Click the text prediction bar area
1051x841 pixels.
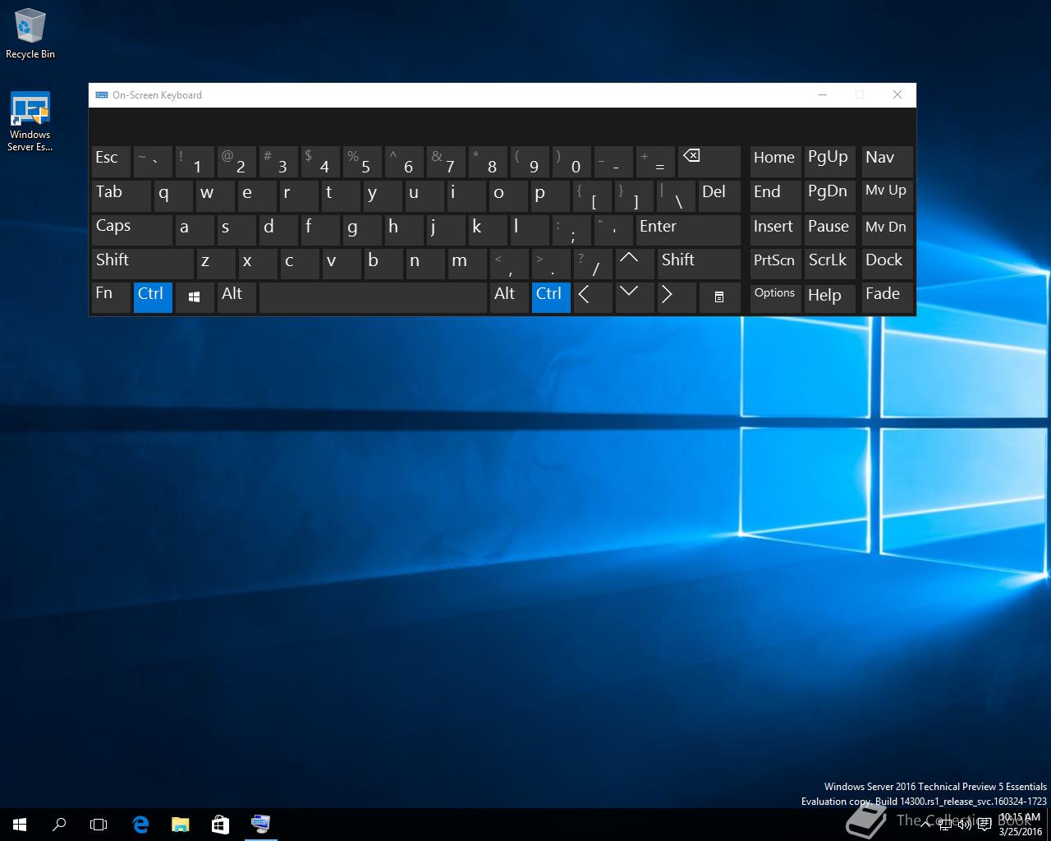click(502, 126)
